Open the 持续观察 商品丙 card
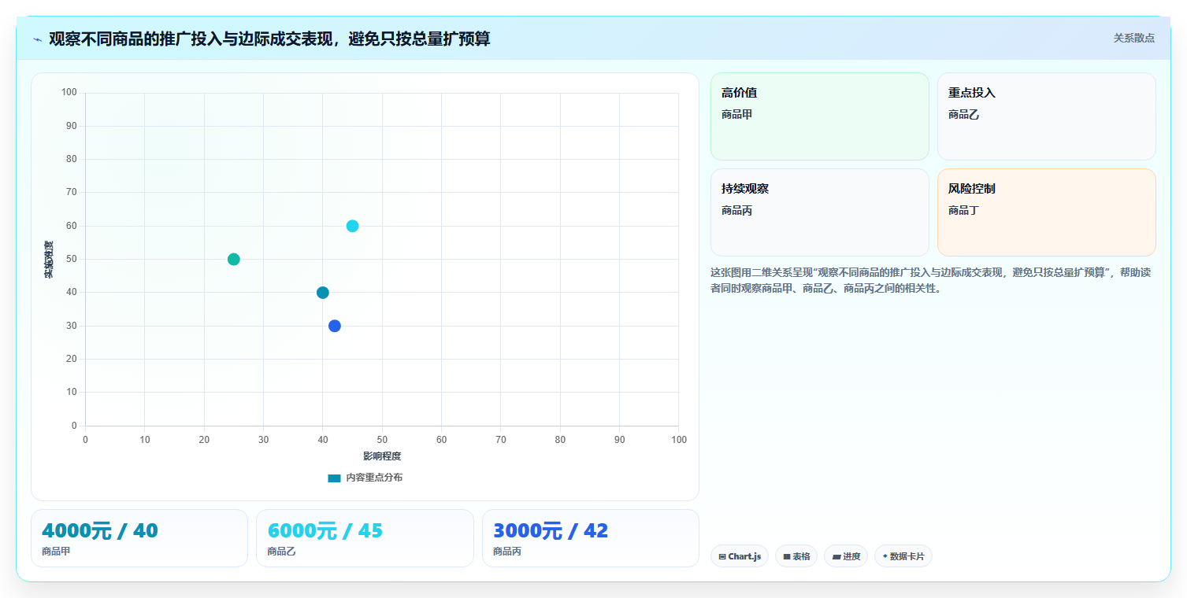Image resolution: width=1187 pixels, height=598 pixels. click(x=820, y=212)
